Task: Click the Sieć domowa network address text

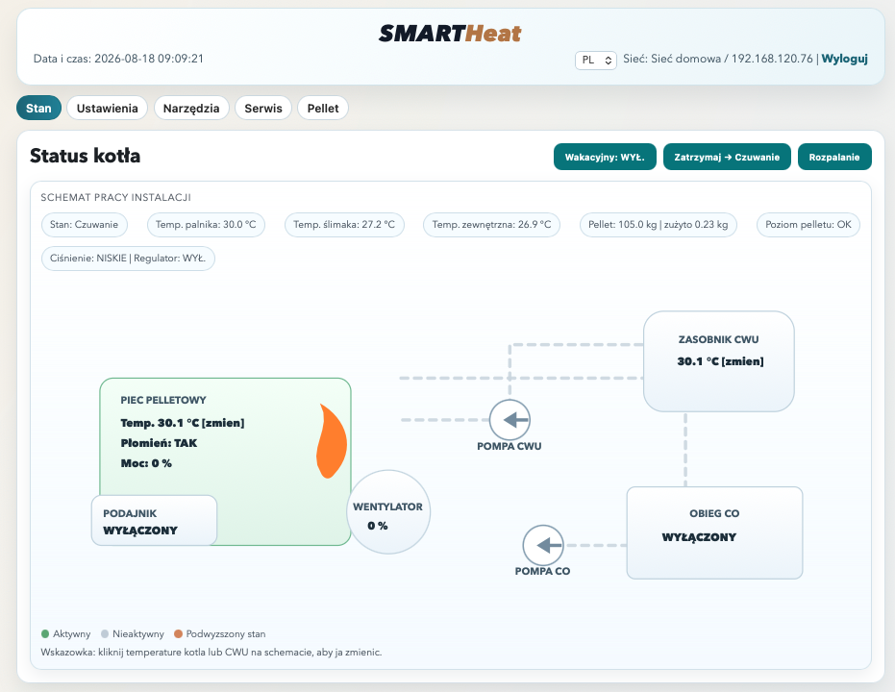Action: [x=717, y=59]
